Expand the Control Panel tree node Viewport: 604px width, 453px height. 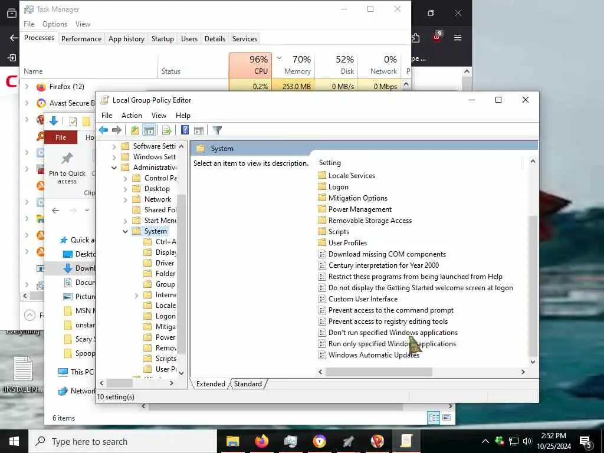click(x=125, y=178)
